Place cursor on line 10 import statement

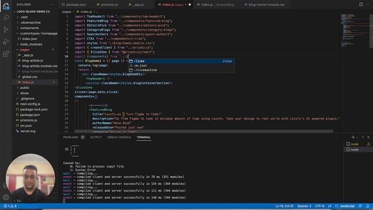coord(101,57)
